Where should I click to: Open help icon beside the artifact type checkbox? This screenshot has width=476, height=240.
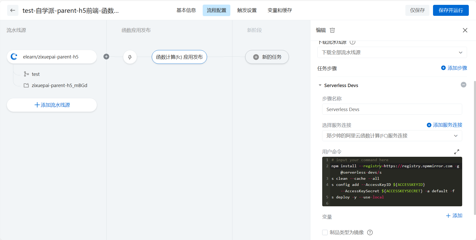click(370, 232)
